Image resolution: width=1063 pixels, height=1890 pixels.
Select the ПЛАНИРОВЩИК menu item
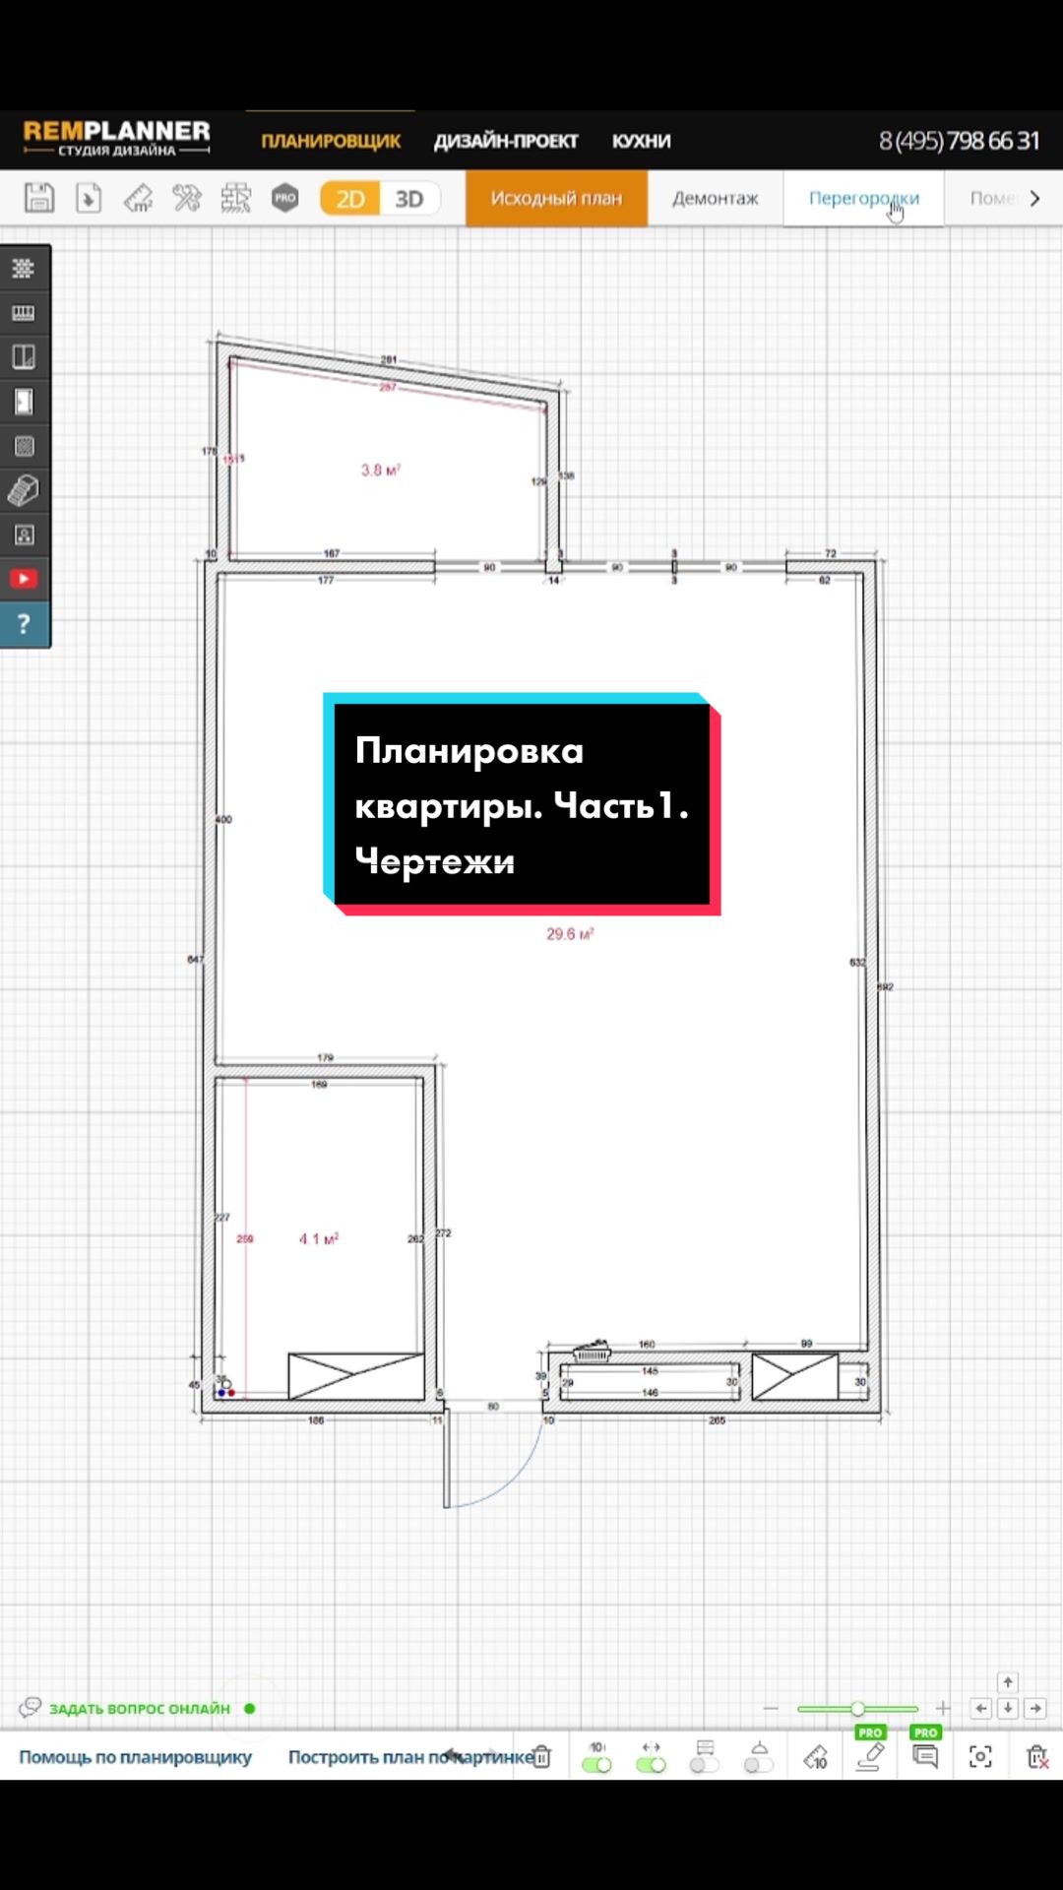pyautogui.click(x=331, y=141)
